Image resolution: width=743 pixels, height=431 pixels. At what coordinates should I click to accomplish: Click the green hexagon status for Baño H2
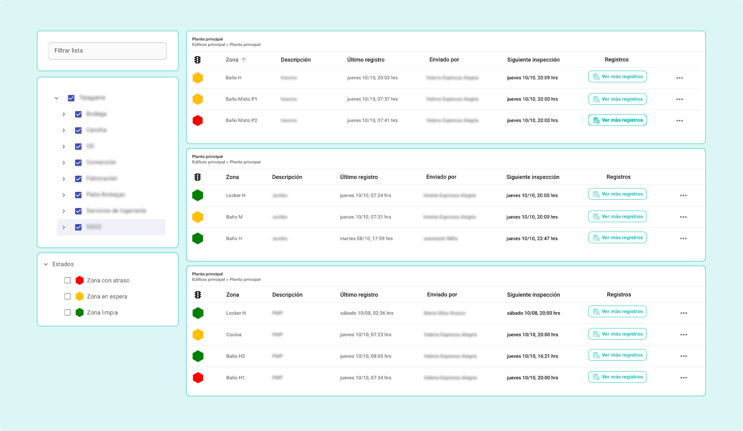pos(198,356)
